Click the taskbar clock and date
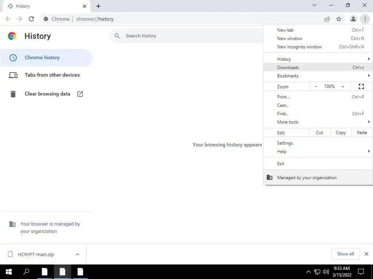This screenshot has height=279, width=373. (342, 272)
